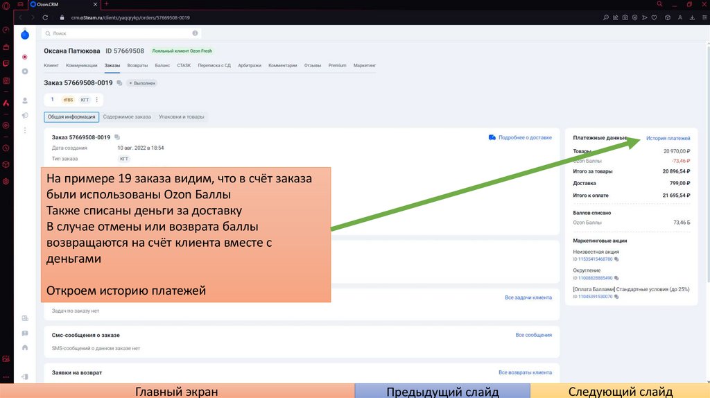The image size is (710, 398).
Task: Click the info icon in search field
Action: pos(195,33)
